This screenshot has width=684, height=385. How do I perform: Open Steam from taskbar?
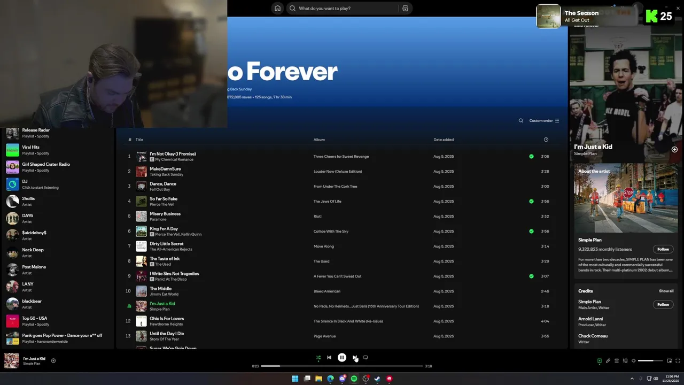pyautogui.click(x=377, y=379)
